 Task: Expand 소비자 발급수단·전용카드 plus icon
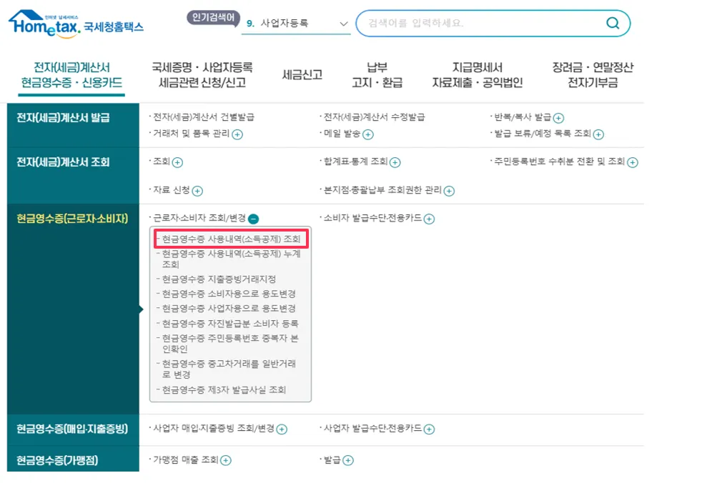(429, 219)
